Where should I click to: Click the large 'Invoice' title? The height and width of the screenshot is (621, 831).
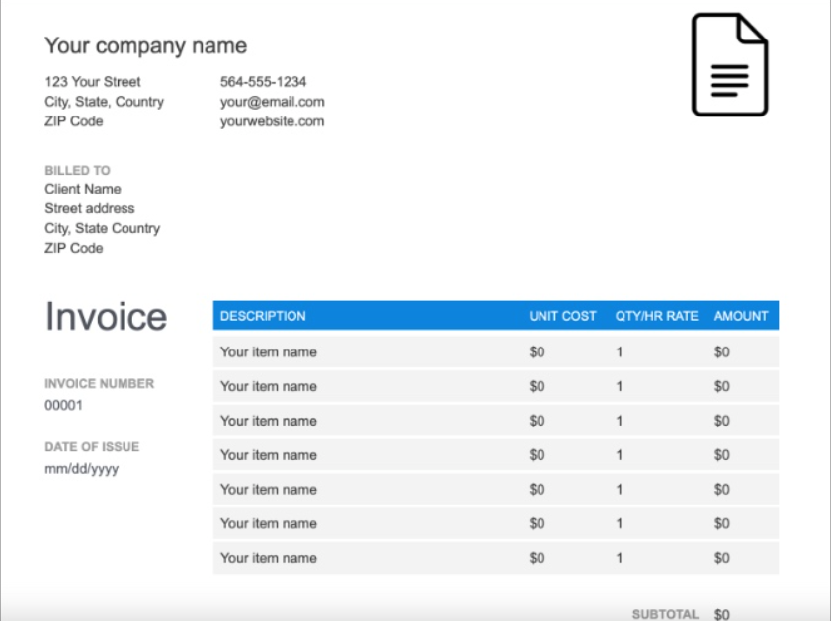click(106, 317)
